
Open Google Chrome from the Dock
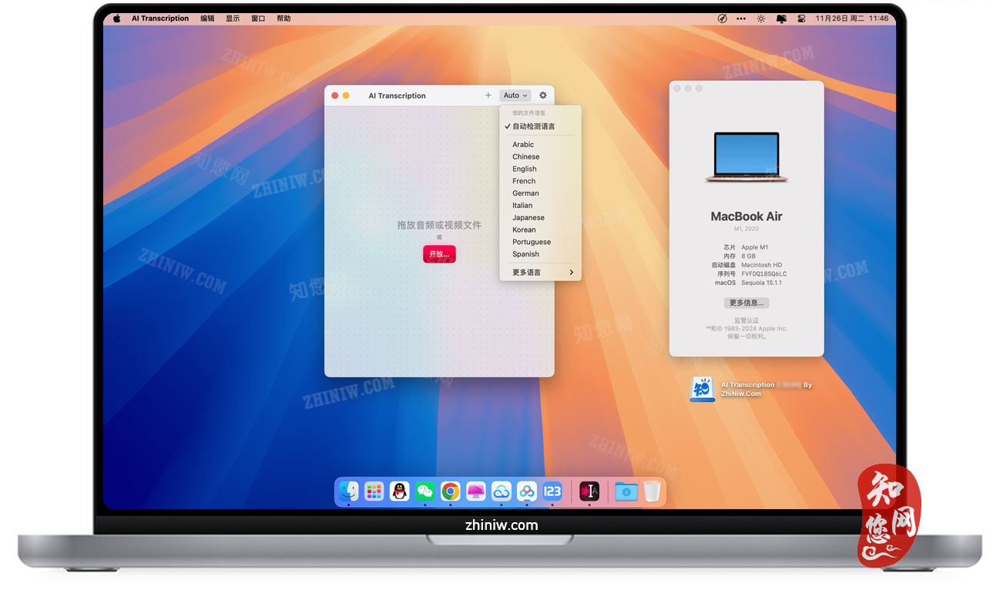tap(451, 491)
